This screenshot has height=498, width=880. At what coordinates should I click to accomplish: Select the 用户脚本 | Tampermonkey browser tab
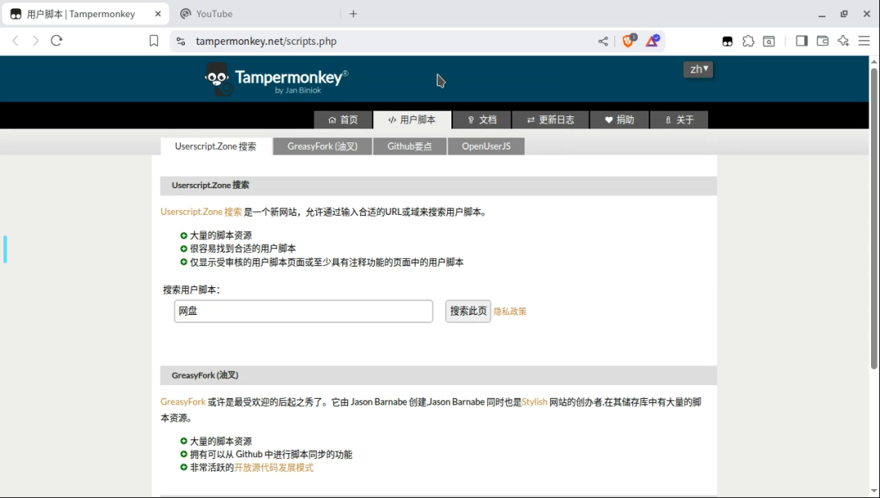(x=86, y=14)
